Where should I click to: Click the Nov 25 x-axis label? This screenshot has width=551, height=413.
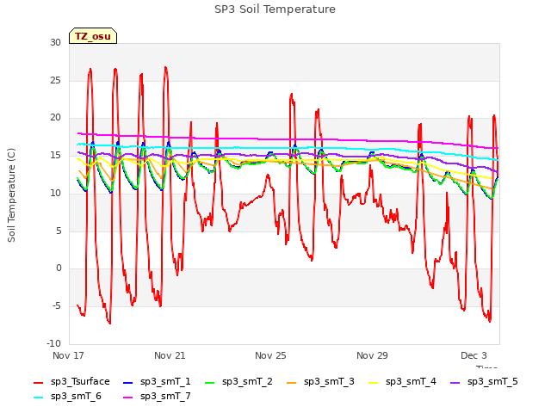[x=270, y=355]
